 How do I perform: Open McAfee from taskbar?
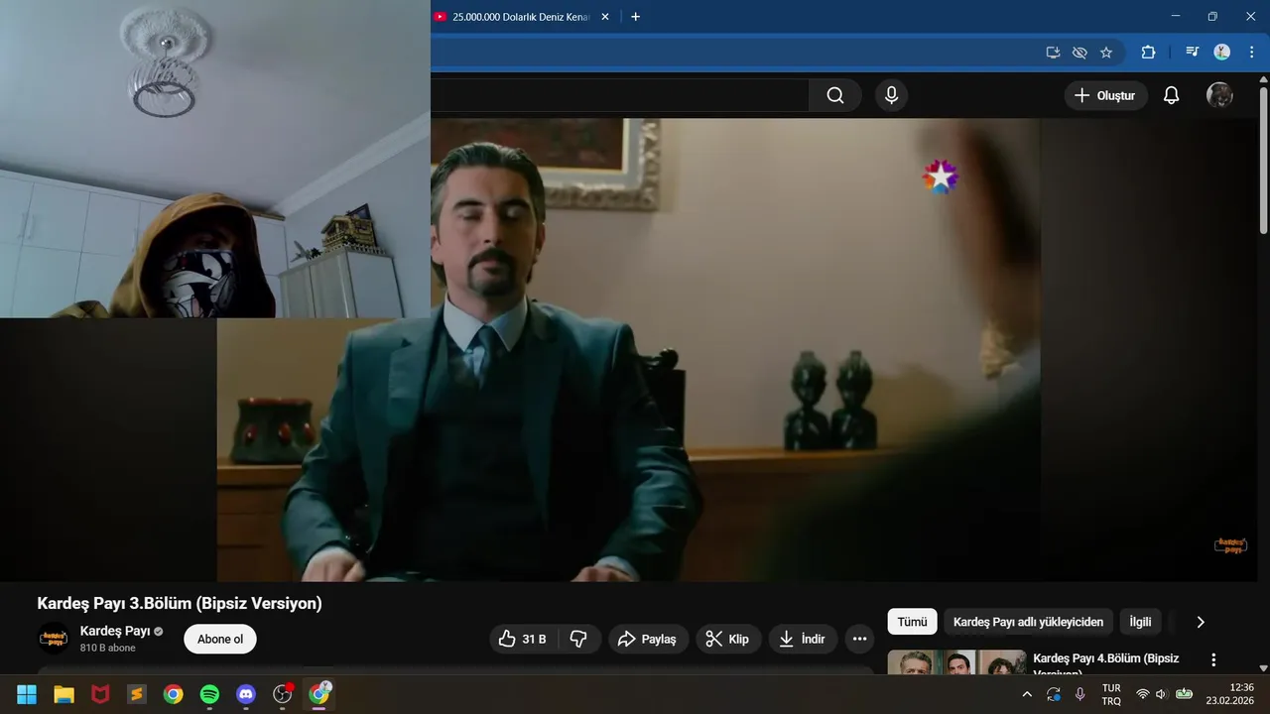coord(100,694)
